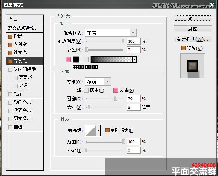Select the 斜面和浮雕 style row
This screenshot has height=176, width=218.
coord(25,69)
